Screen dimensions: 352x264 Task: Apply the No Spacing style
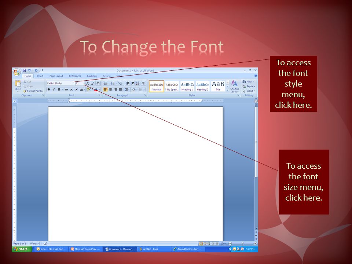pyautogui.click(x=172, y=86)
